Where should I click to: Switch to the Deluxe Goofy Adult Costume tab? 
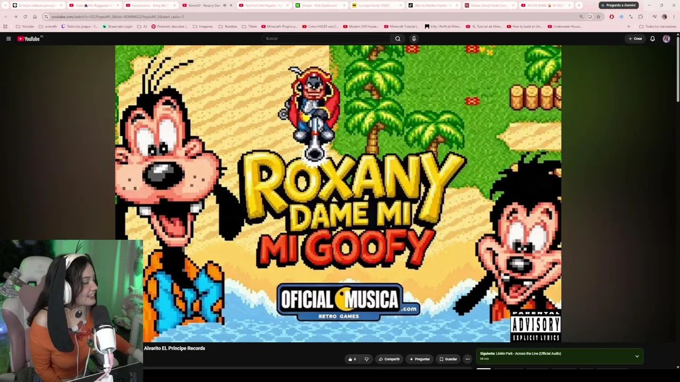[x=489, y=5]
